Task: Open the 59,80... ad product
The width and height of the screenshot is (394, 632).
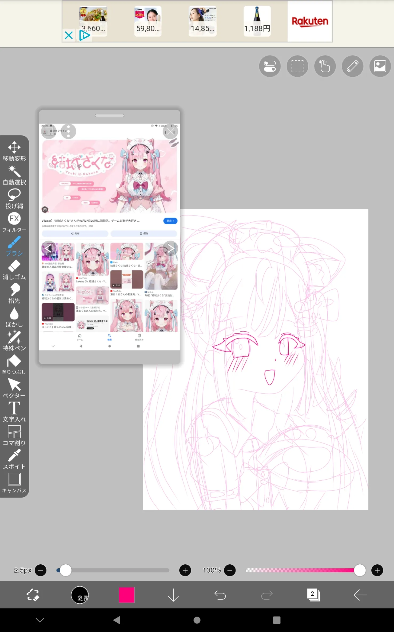Action: (x=148, y=21)
